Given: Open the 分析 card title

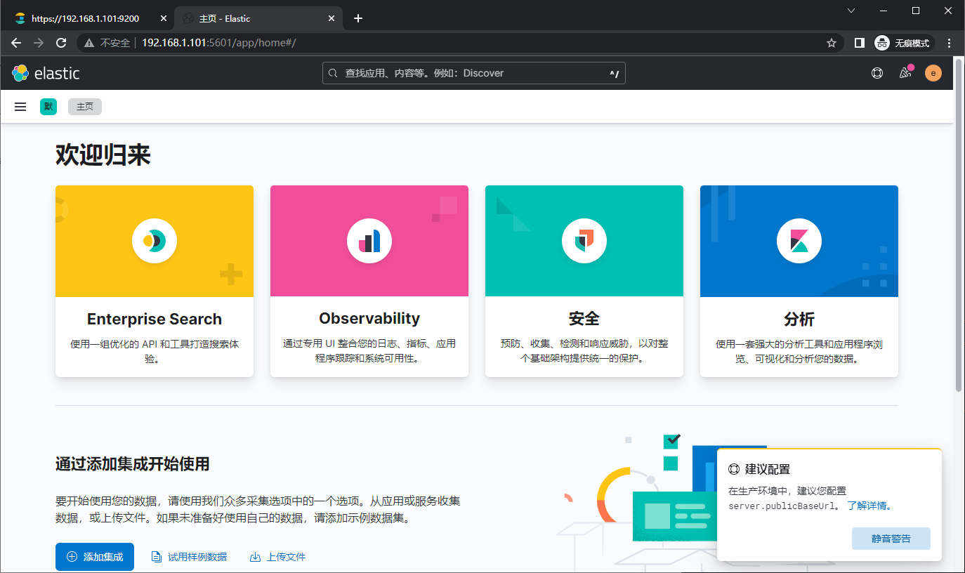Looking at the screenshot, I should click(x=799, y=319).
